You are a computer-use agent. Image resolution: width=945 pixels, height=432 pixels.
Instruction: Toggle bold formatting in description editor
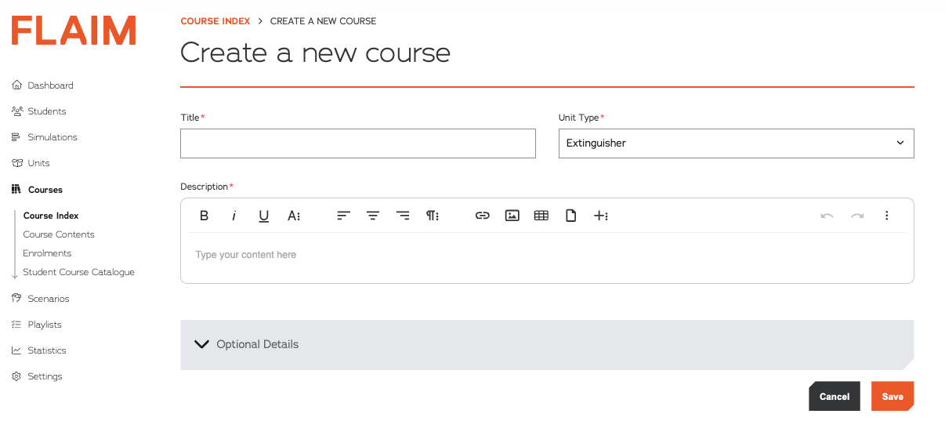point(205,216)
